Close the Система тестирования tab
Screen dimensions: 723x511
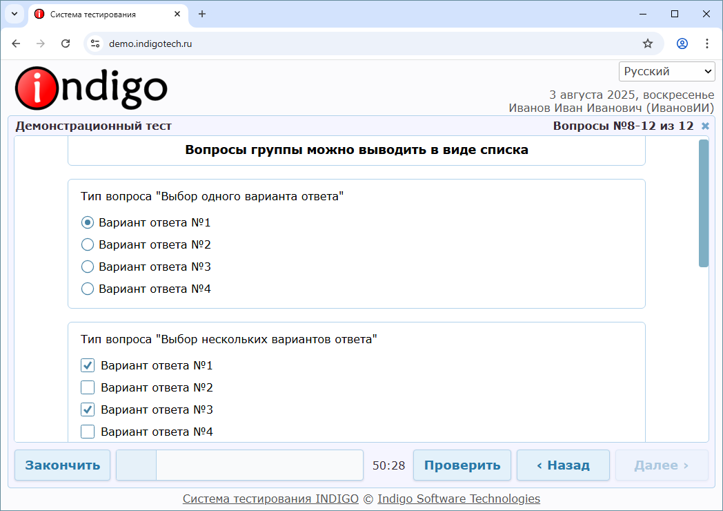pyautogui.click(x=177, y=14)
